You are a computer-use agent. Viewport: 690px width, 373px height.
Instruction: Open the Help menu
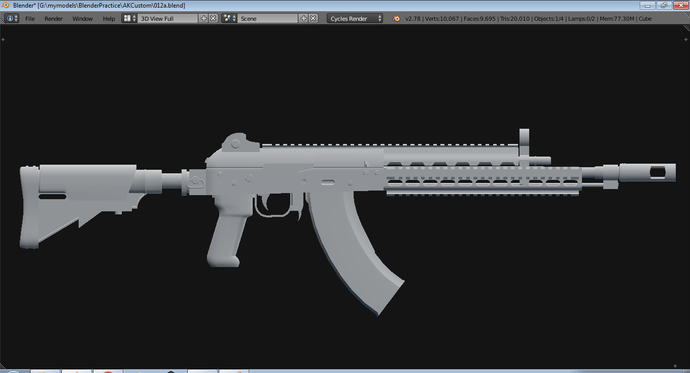[109, 19]
